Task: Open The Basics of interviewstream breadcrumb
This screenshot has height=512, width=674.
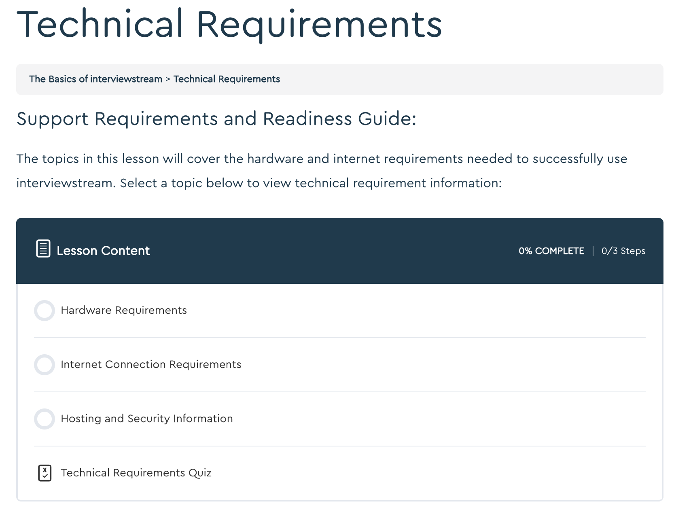Action: click(95, 79)
